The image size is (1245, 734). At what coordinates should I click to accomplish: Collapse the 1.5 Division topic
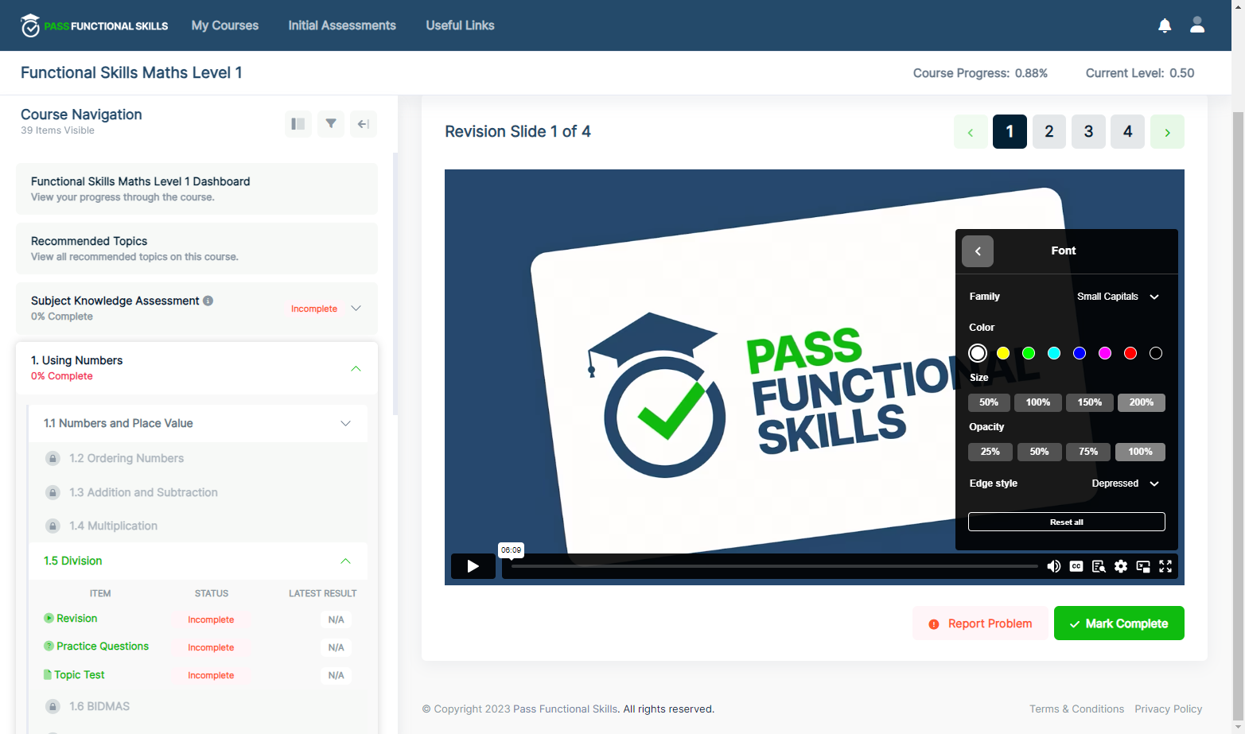coord(345,561)
